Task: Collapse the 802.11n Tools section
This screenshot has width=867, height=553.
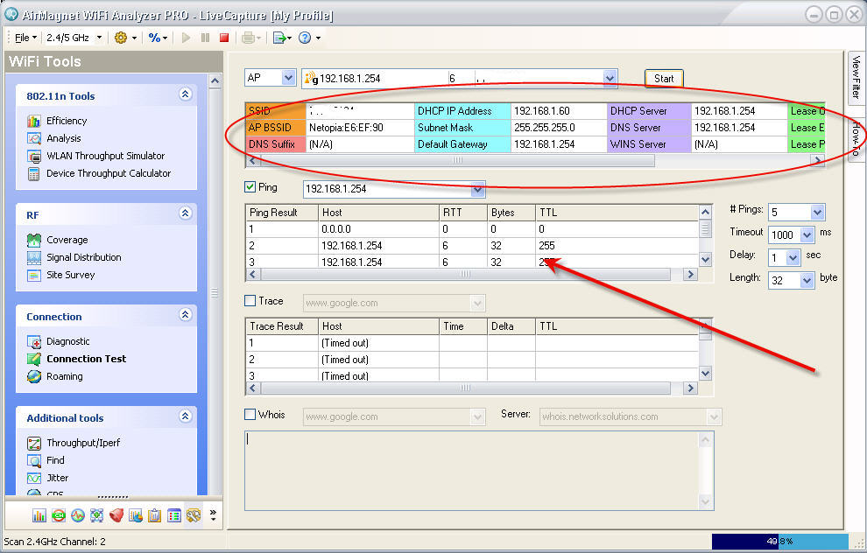Action: 186,94
